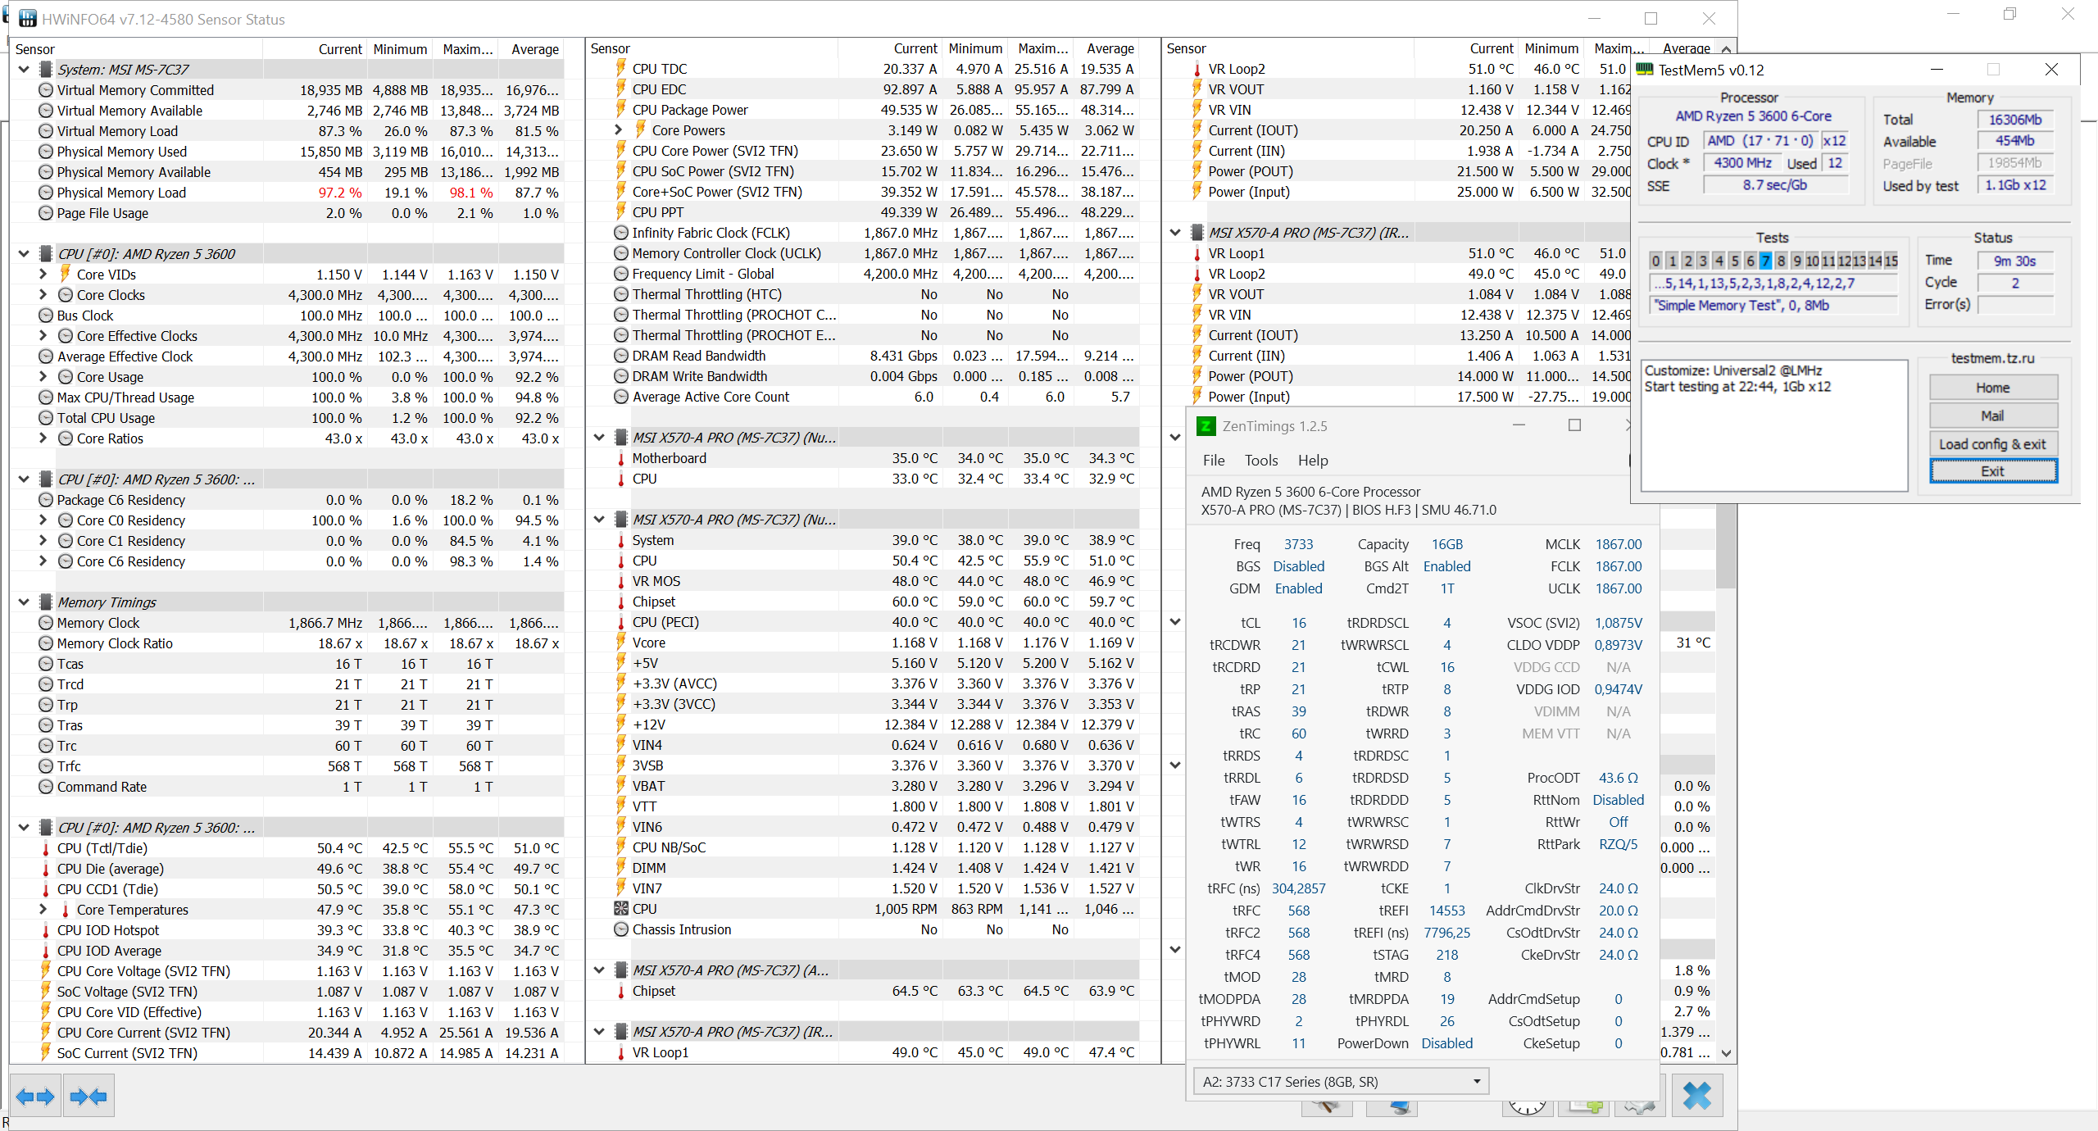Collapse the System: MSI MS-7C37 group
This screenshot has width=2098, height=1131.
(x=24, y=70)
